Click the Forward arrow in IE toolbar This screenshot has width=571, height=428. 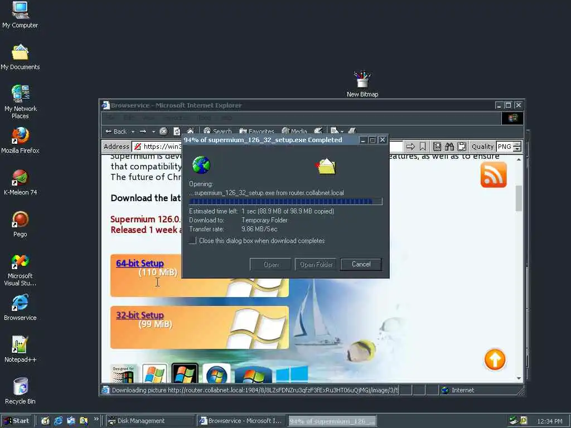(x=143, y=132)
